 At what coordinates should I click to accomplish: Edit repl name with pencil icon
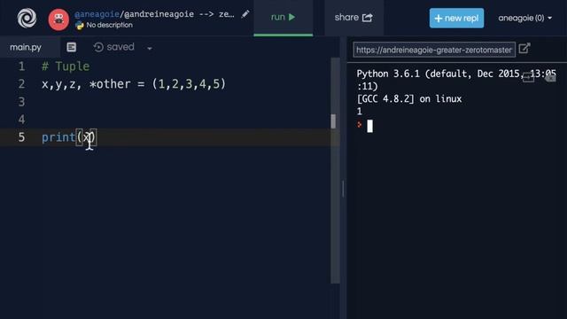[245, 14]
